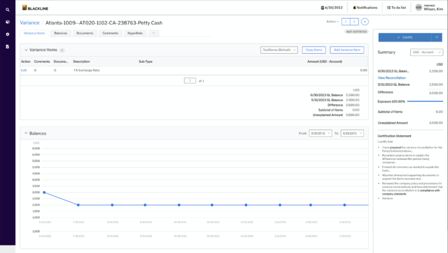The image size is (448, 253).
Task: Open View Reconciliation link
Action: pos(392,78)
